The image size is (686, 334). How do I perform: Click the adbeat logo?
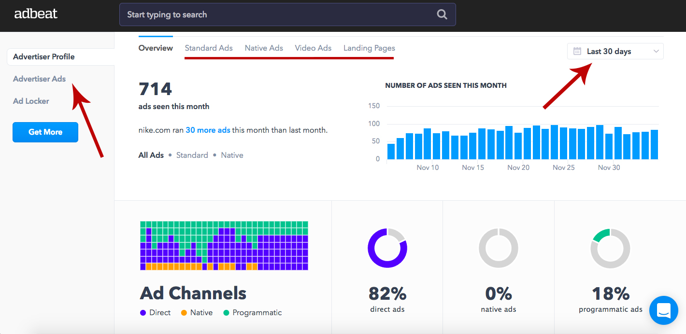pos(36,14)
